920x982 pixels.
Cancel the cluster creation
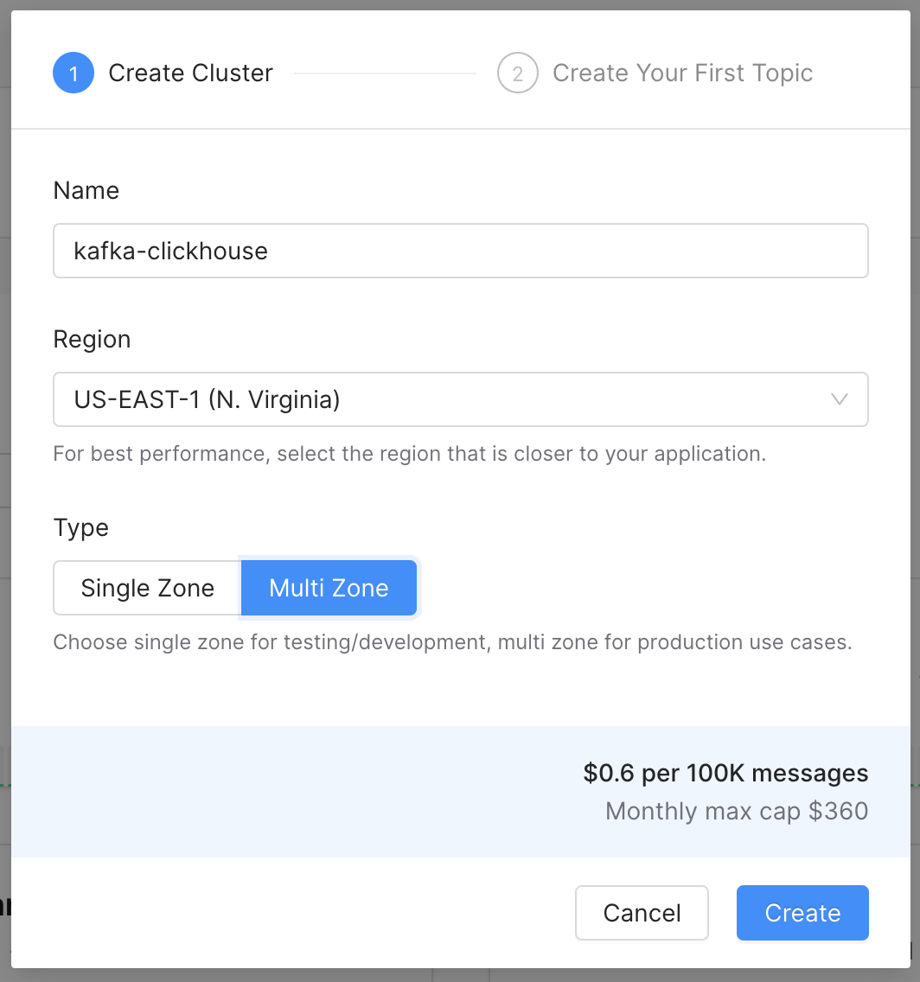point(642,913)
